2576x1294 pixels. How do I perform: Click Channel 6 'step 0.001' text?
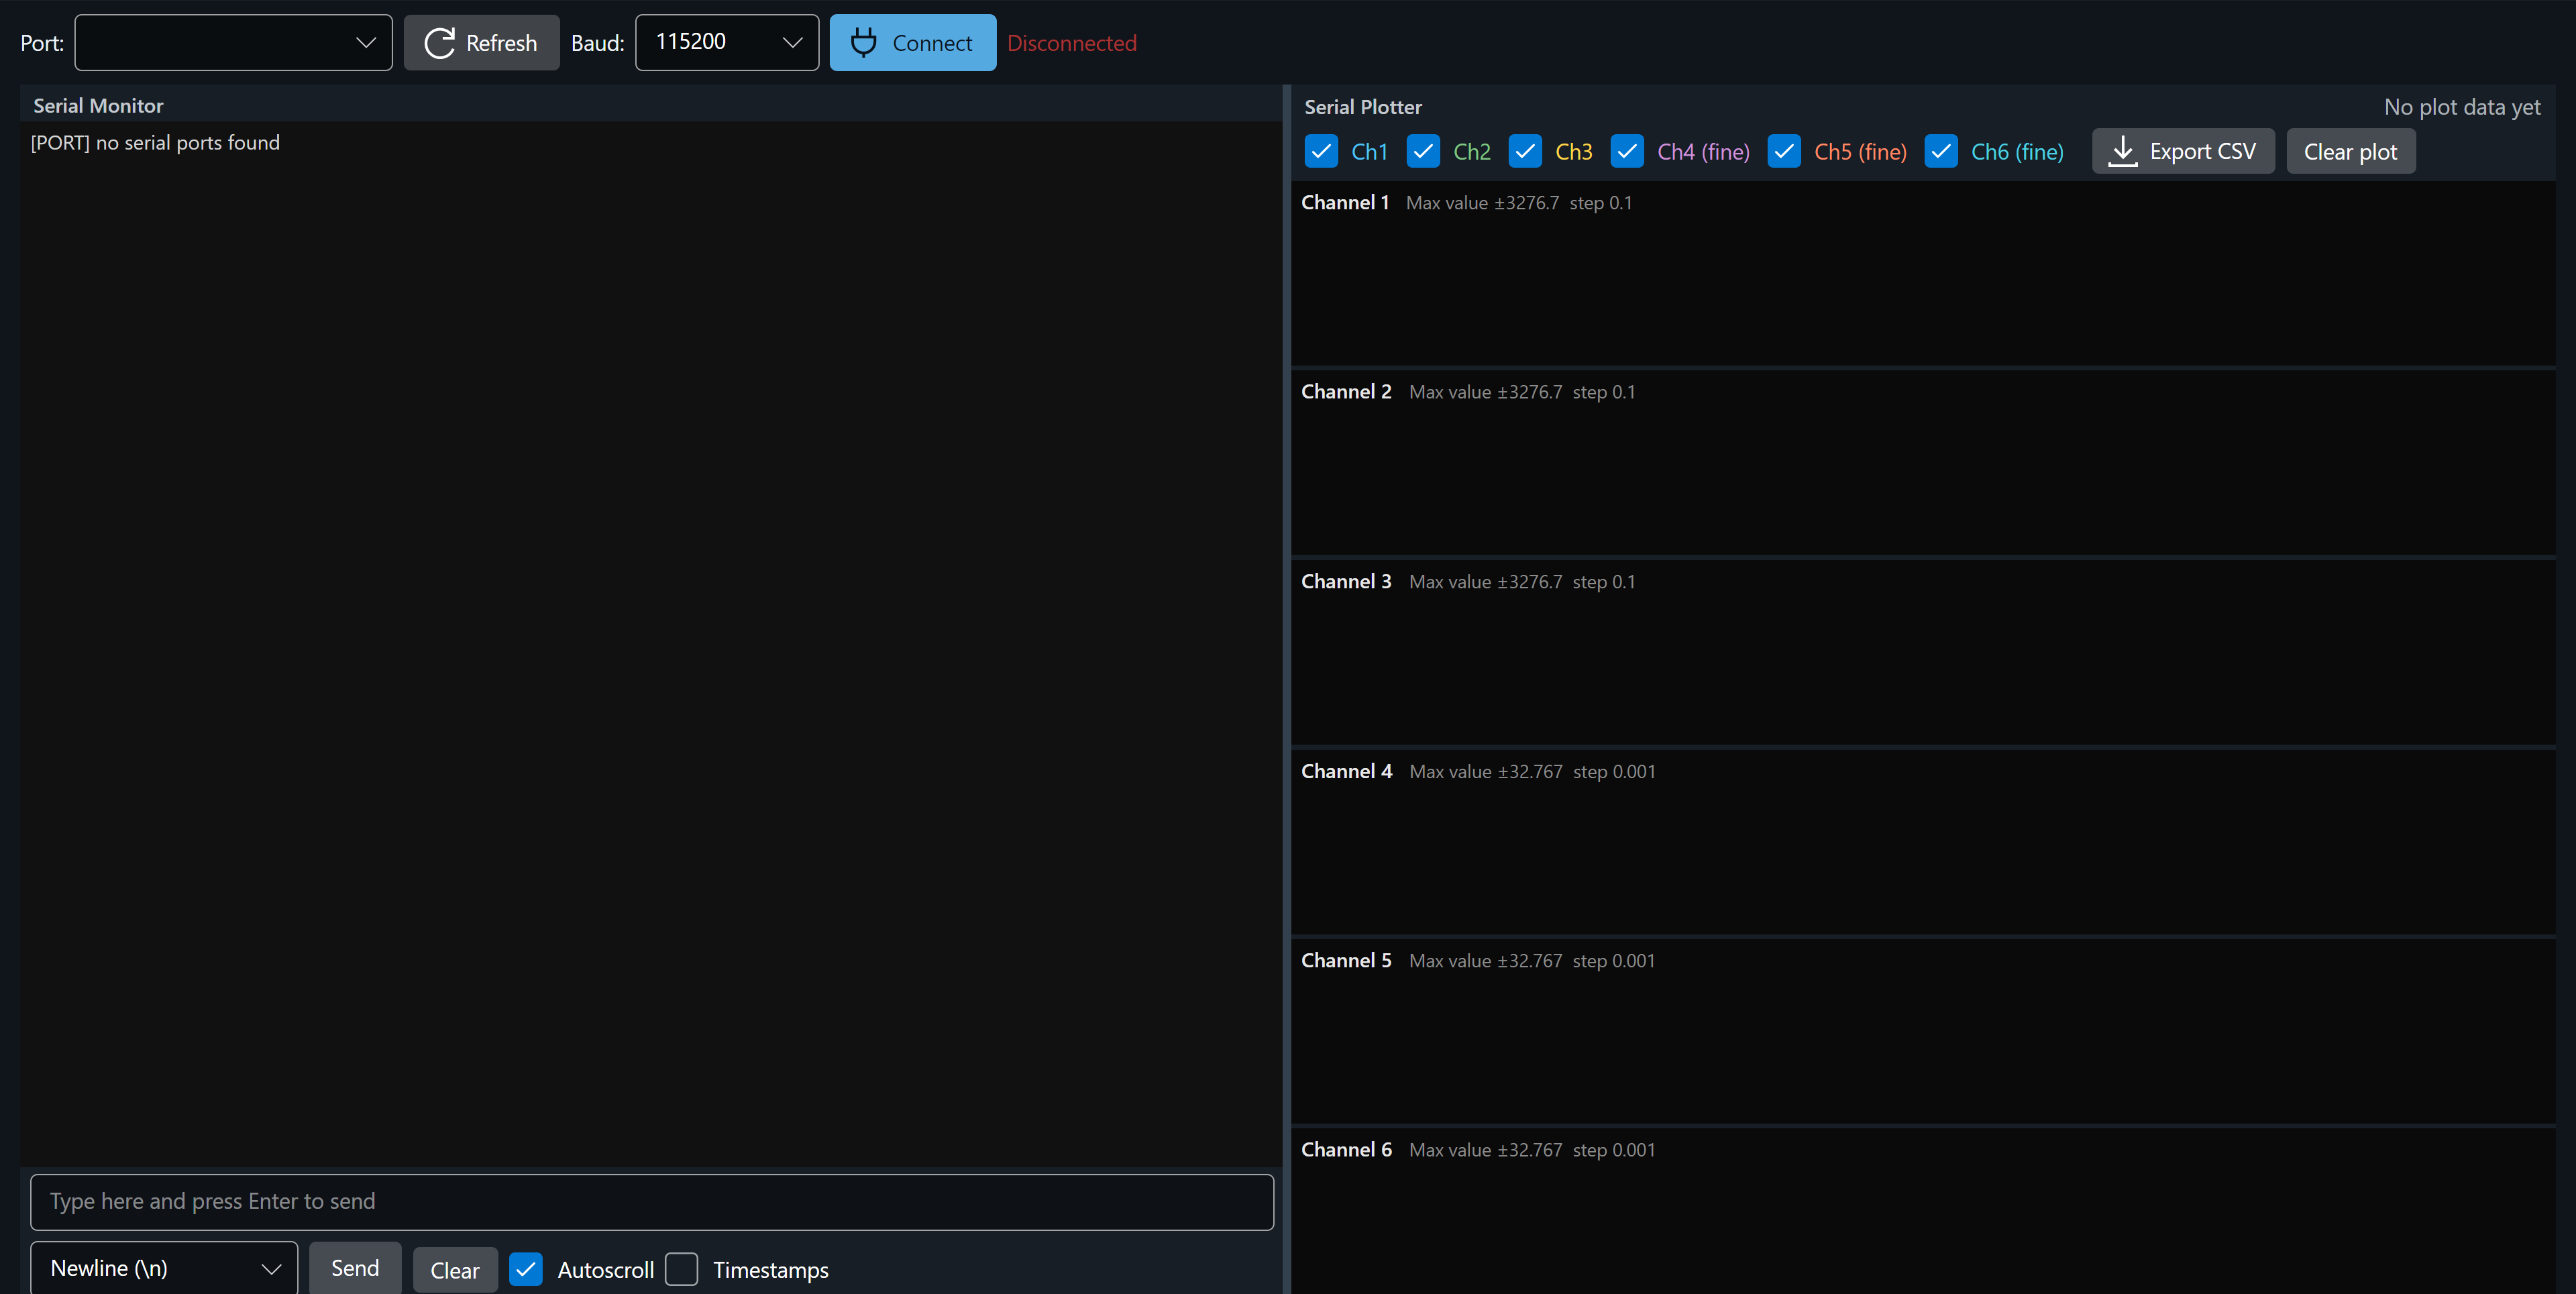(x=1614, y=1150)
